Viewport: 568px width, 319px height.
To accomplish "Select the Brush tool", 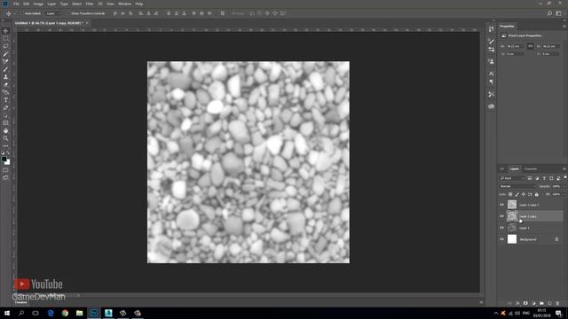I will 5,69.
